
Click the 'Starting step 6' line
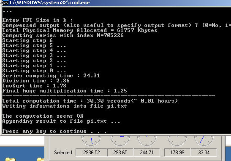click(27, 40)
